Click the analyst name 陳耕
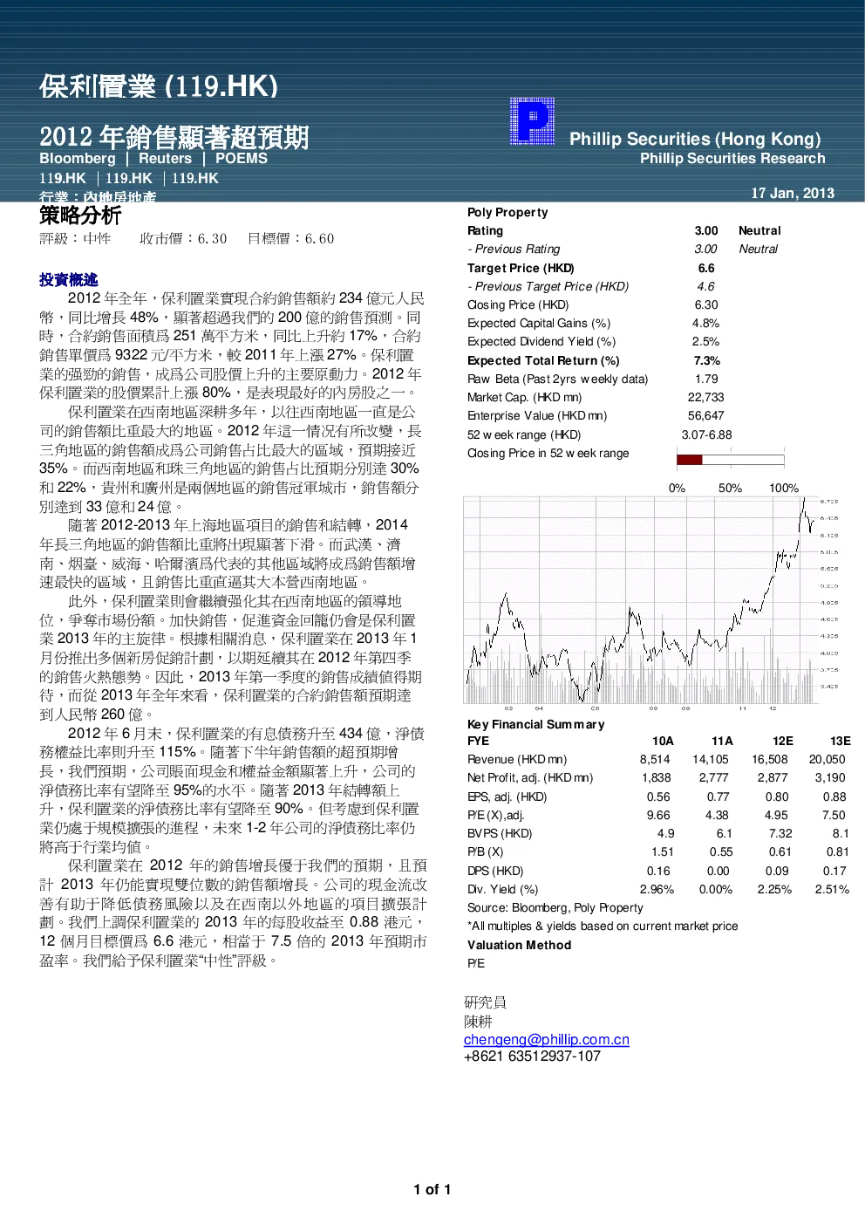The height and width of the screenshot is (1224, 865). pos(478,1021)
